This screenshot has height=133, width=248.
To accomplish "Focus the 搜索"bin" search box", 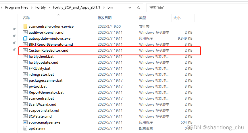I will [x=197, y=7].
